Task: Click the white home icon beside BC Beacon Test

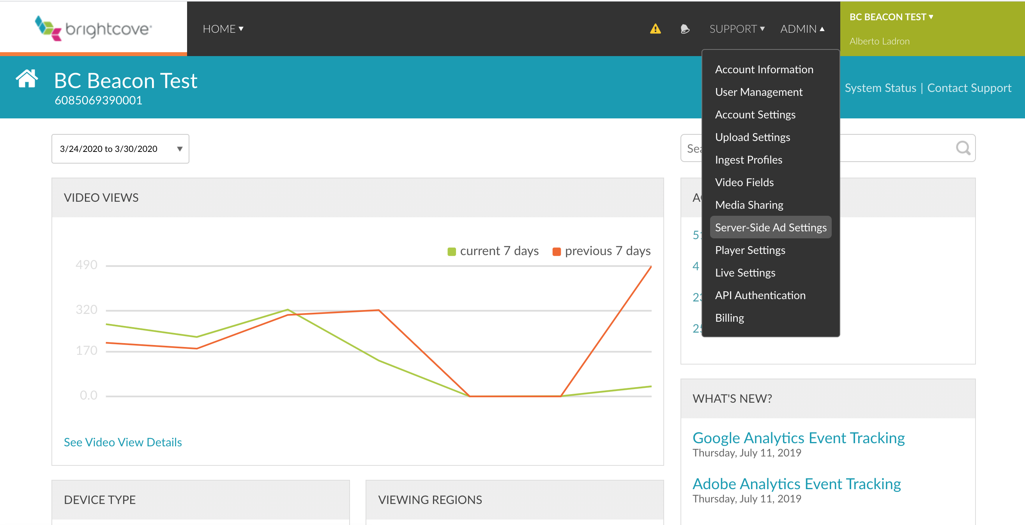Action: (x=27, y=79)
